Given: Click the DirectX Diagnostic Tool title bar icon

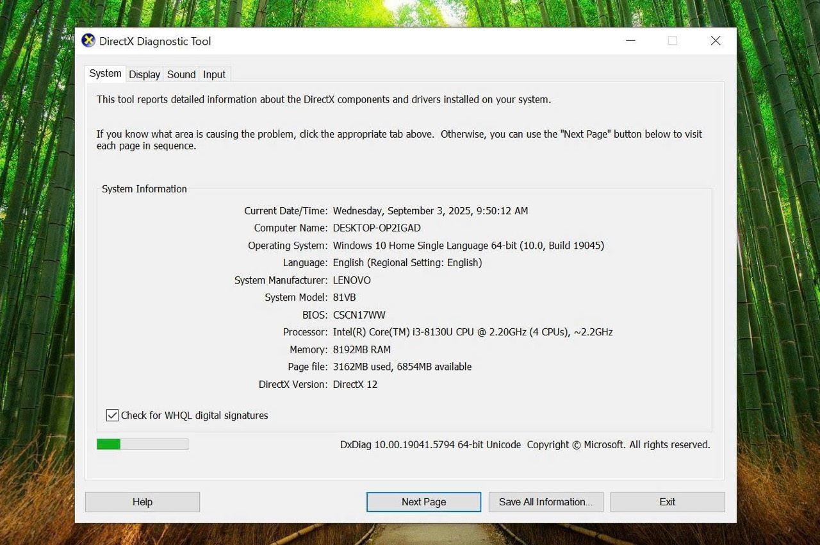Looking at the screenshot, I should pos(88,41).
